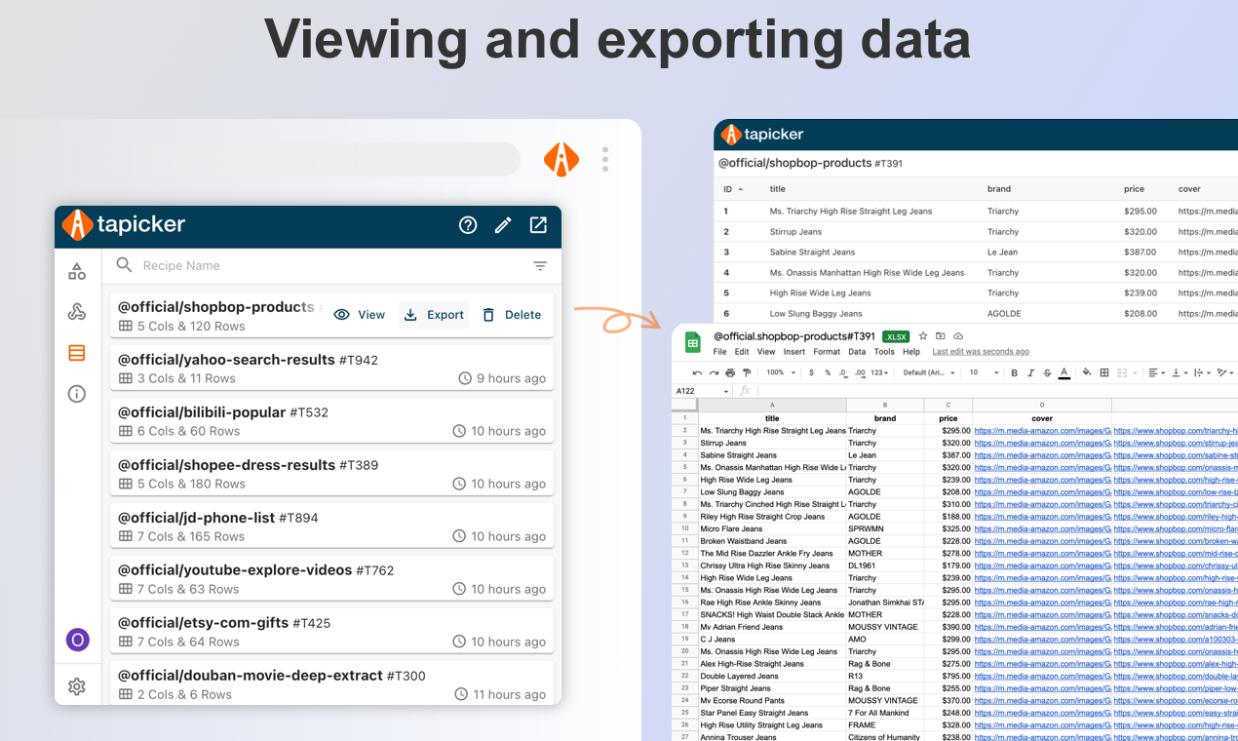Viewport: 1238px width, 741px height.
Task: Click 'Sabine Straight Jeans' in Tapicker table
Action: click(812, 252)
